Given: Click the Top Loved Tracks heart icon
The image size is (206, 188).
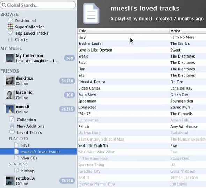Looking at the screenshot, I should 10,33.
